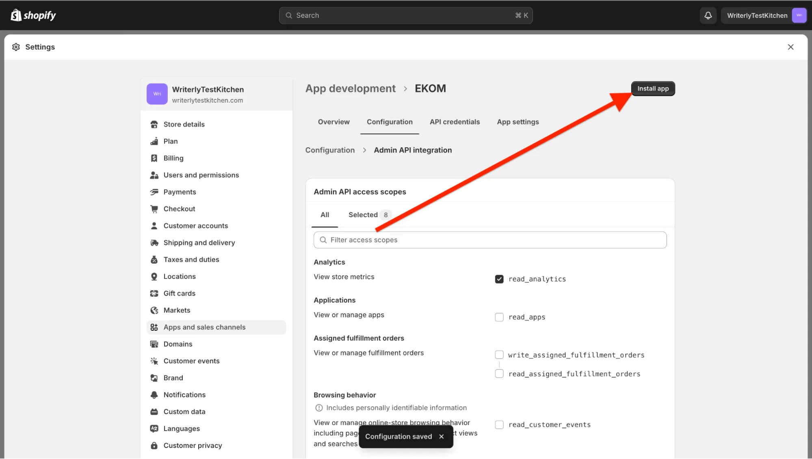Viewport: 812px width, 459px height.
Task: Check read_assigned_fulfillment_orders scope
Action: [499, 374]
